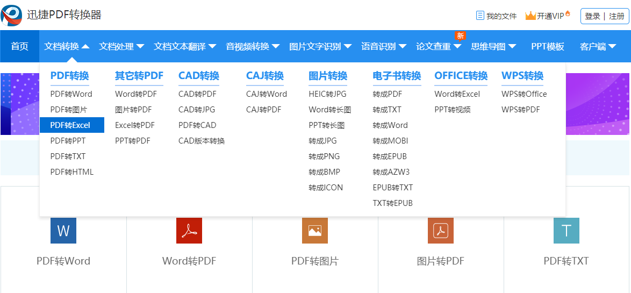Viewport: 631px width, 293px height.
Task: Select 转成AZW3 menu entry
Action: 391,172
